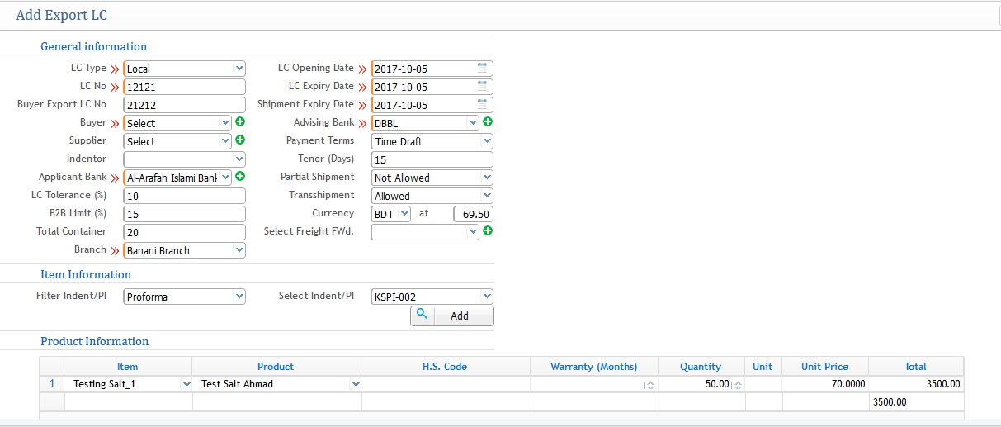Screen dimensions: 1001x427
Task: Add new Advising Bank with green plus
Action: [x=488, y=122]
